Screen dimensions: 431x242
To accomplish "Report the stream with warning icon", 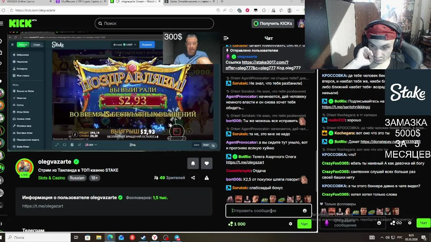I will 206,178.
